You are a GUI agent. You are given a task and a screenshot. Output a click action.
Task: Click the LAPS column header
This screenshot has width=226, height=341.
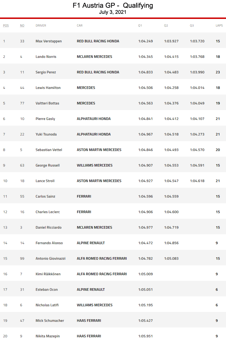219,25
